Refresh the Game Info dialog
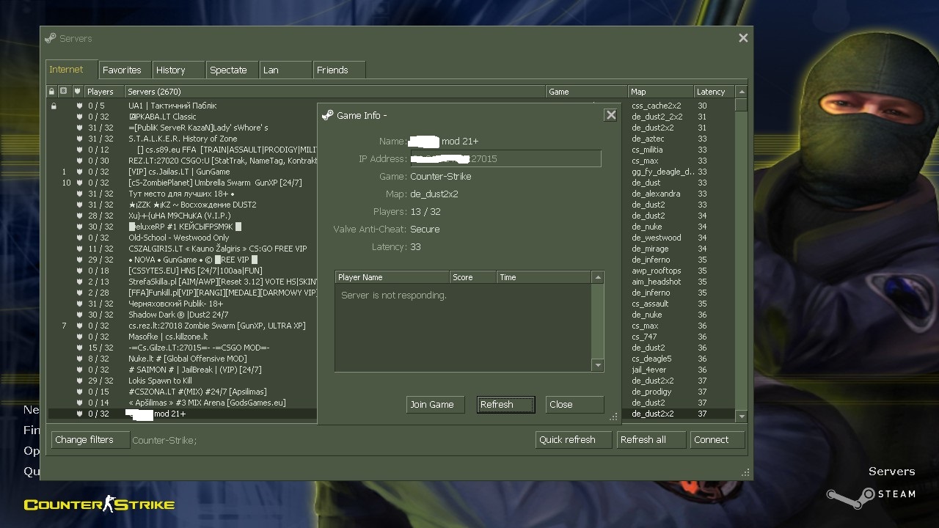 (505, 404)
